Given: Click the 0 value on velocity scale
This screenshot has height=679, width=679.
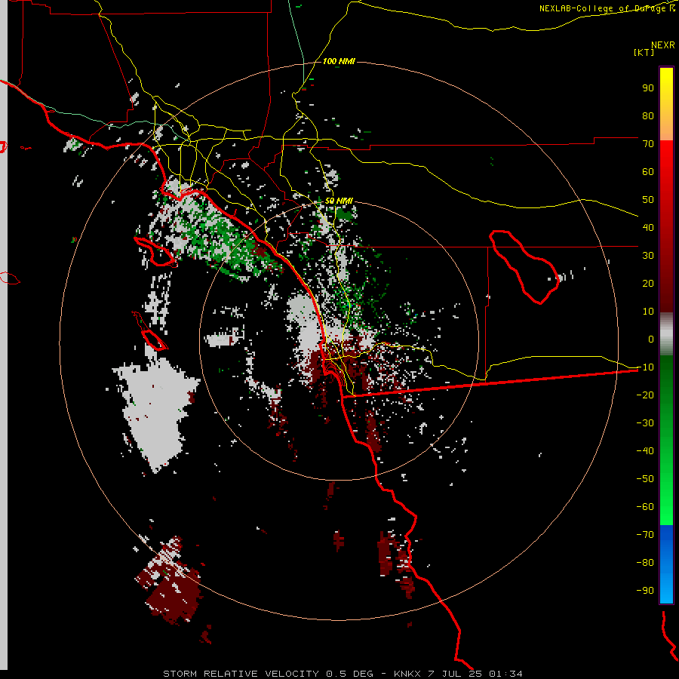Looking at the screenshot, I should [x=651, y=339].
